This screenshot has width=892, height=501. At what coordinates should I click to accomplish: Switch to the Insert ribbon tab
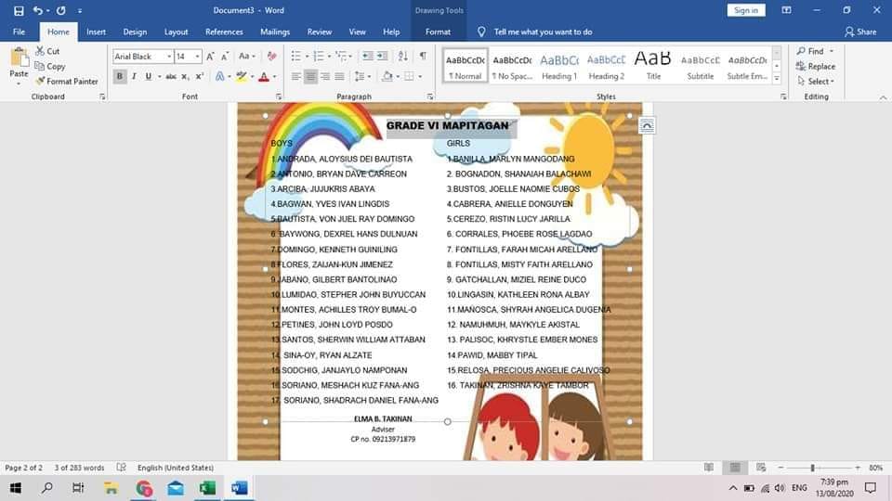(x=96, y=32)
